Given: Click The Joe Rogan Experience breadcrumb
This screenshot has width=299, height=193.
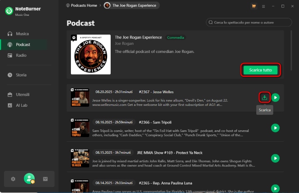Looking at the screenshot, I should point(132,6).
